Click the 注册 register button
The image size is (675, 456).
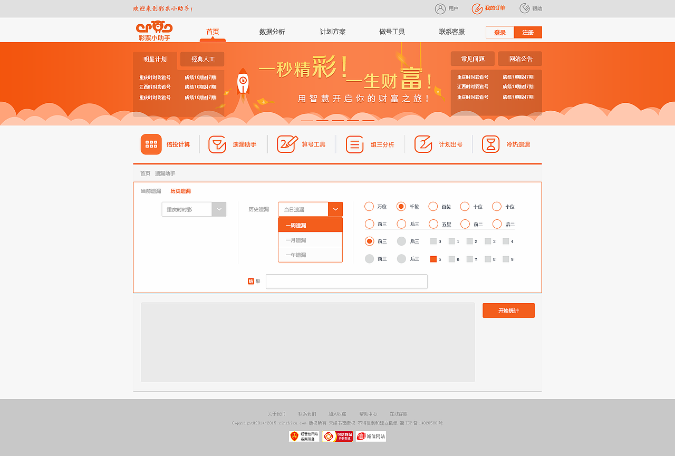pyautogui.click(x=528, y=33)
